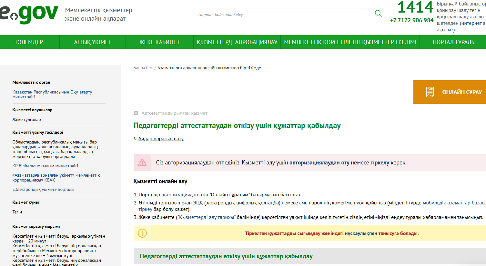Click the ОНЛАЙН СҰРАУ button
Screen dimensions: 486x266
tap(450, 92)
